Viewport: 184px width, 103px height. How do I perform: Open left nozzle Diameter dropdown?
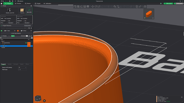pyautogui.click(x=11, y=21)
